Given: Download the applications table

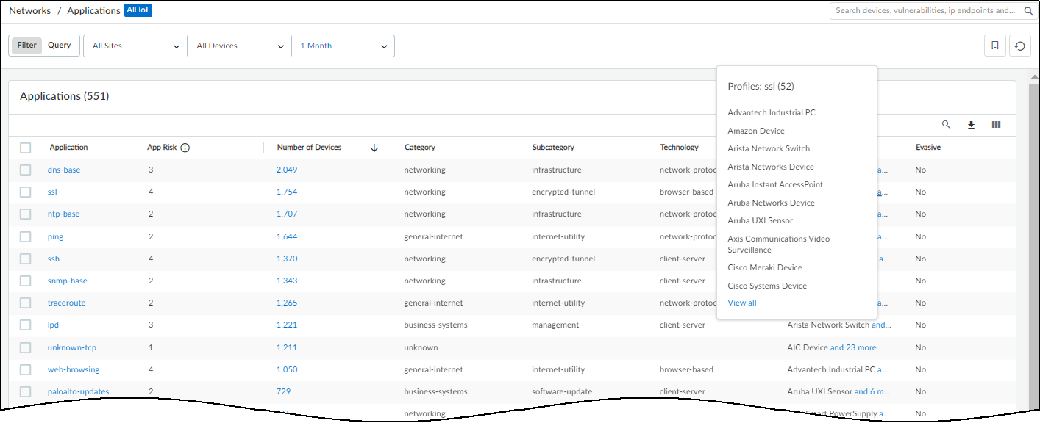Looking at the screenshot, I should pyautogui.click(x=971, y=125).
